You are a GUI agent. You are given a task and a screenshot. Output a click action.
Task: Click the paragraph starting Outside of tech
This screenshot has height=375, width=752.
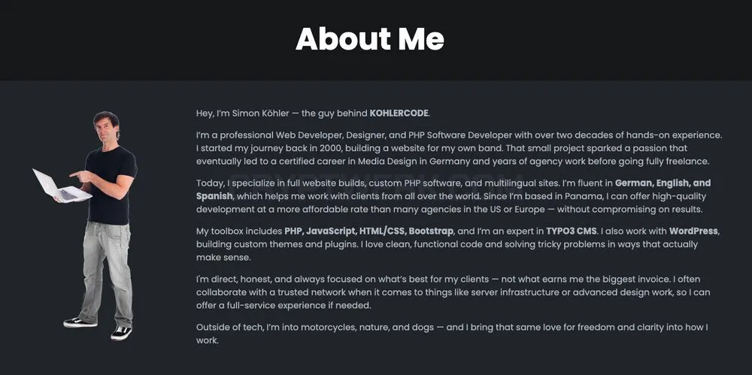[452, 334]
